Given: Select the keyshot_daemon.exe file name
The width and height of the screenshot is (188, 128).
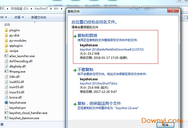Looking at the screenshot, I should coord(24,118).
